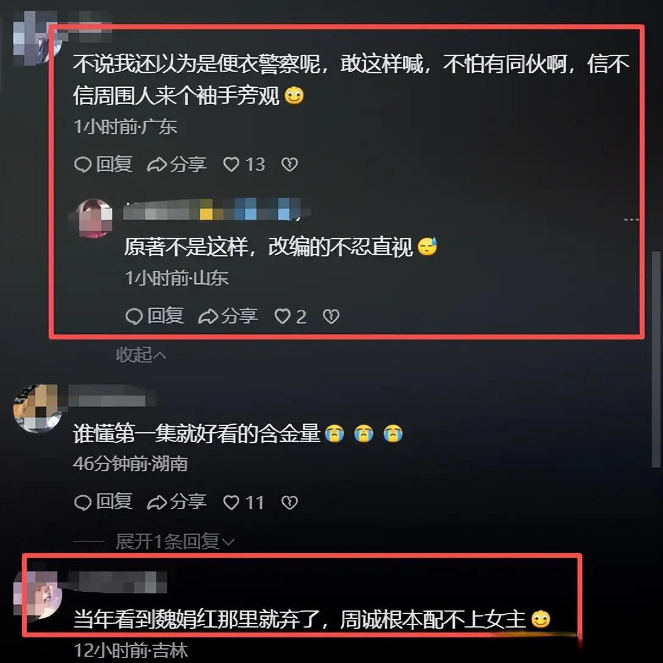
Task: Dislike the Hunan comment via broken heart
Action: (289, 502)
